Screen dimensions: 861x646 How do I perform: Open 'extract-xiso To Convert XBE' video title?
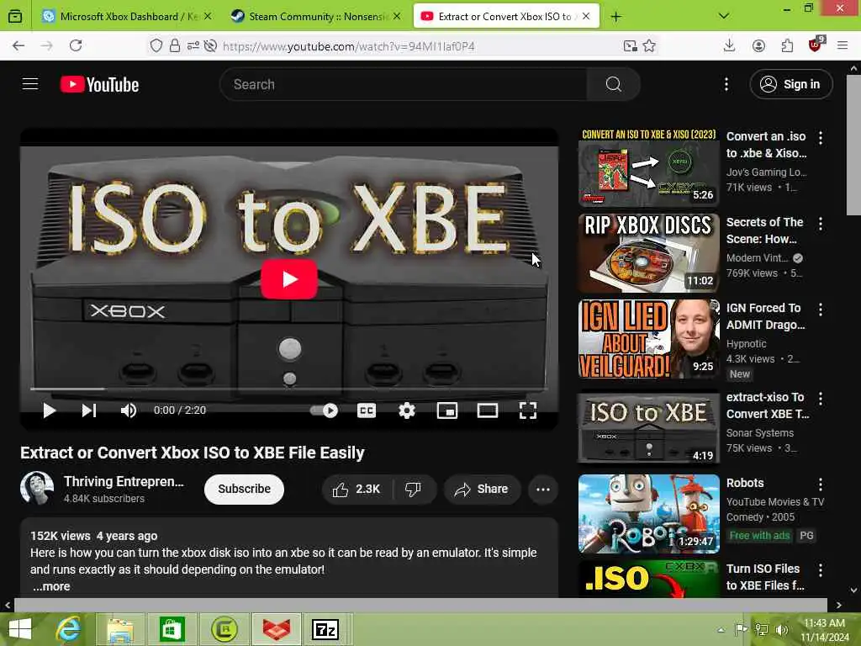click(x=768, y=405)
